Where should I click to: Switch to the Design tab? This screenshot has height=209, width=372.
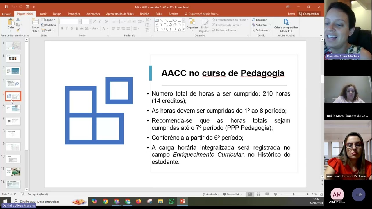(x=57, y=14)
